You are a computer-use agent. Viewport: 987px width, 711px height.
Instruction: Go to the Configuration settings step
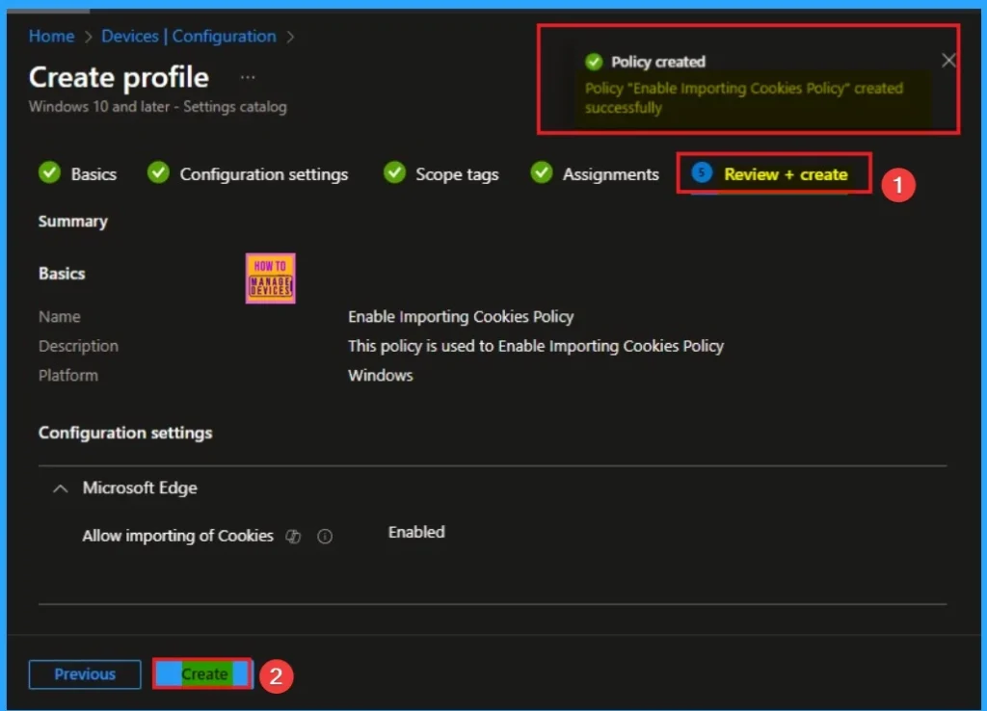coord(248,173)
